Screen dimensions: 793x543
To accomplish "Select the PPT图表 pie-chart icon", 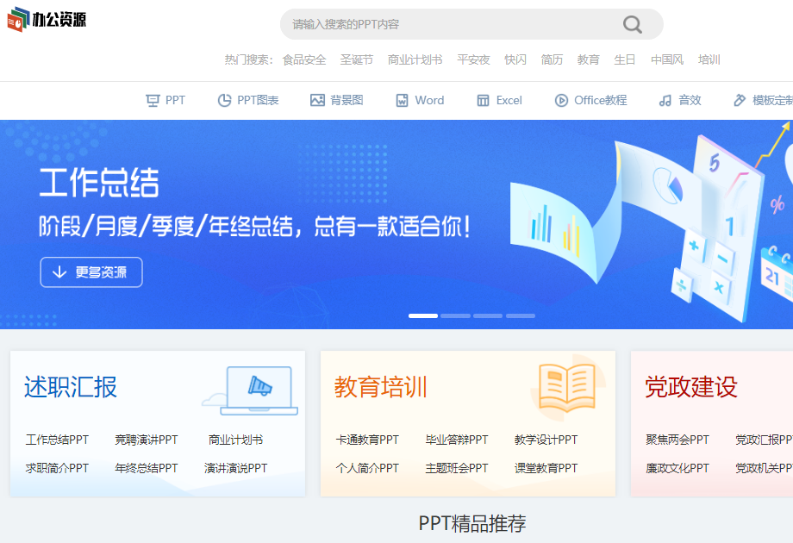I will click(223, 100).
